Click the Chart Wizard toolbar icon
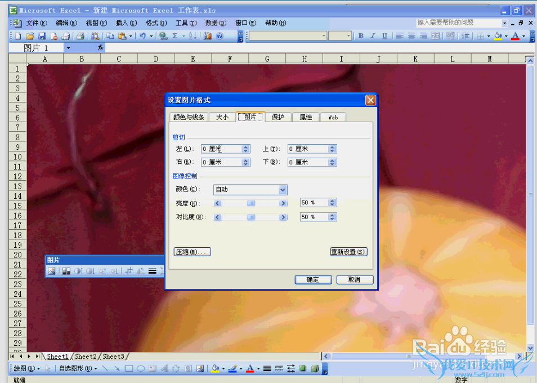The width and height of the screenshot is (537, 383). (208, 36)
